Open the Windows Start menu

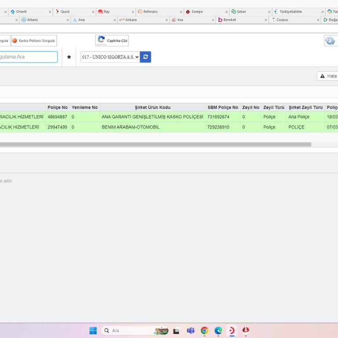[x=93, y=331]
